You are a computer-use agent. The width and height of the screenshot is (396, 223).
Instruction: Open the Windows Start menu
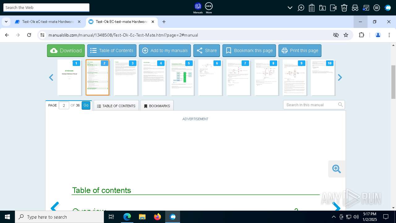coord(7,217)
